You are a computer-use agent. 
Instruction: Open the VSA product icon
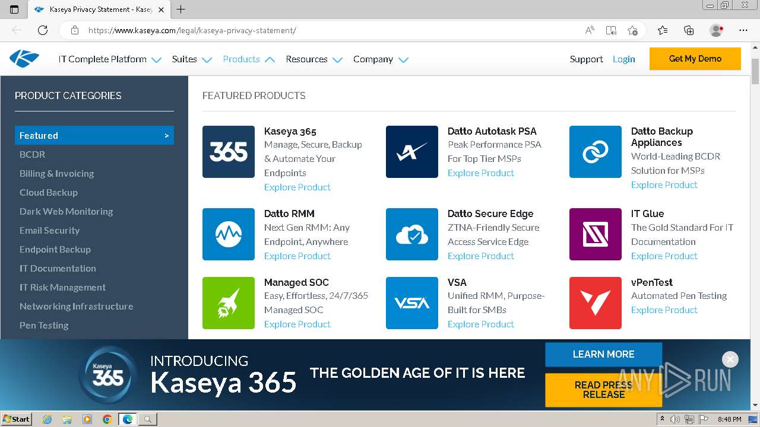[x=412, y=303]
